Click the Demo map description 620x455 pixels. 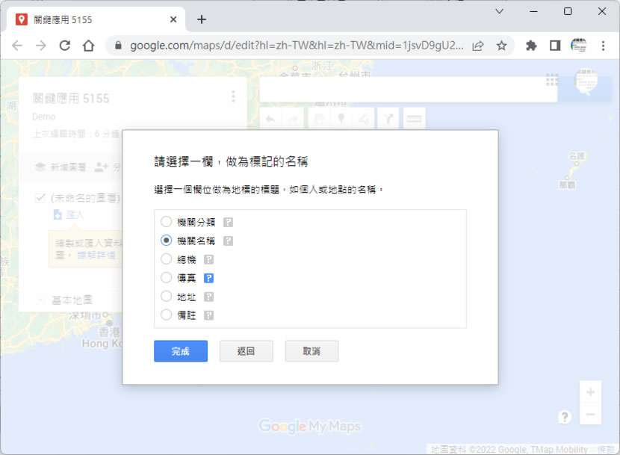(x=44, y=117)
